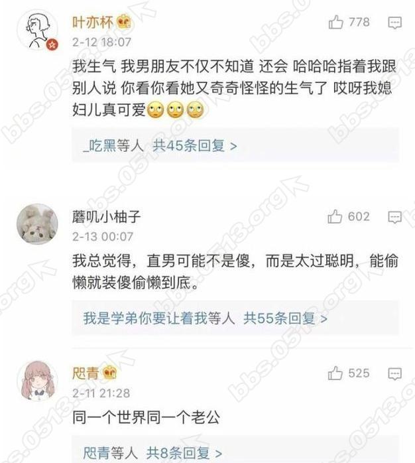Like 叶亦杯's comment with 778 likes
This screenshot has height=463, width=415.
point(335,22)
